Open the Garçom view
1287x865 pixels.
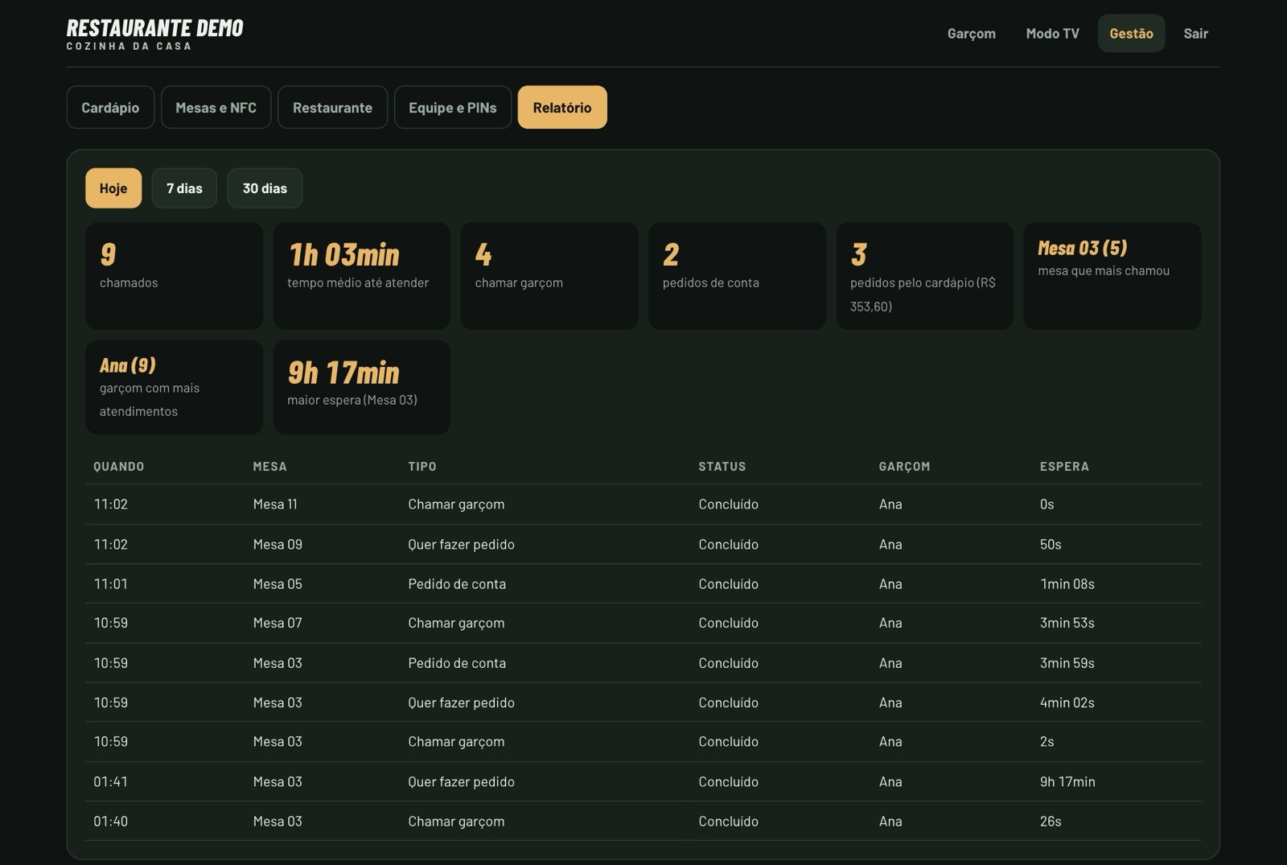(x=971, y=33)
